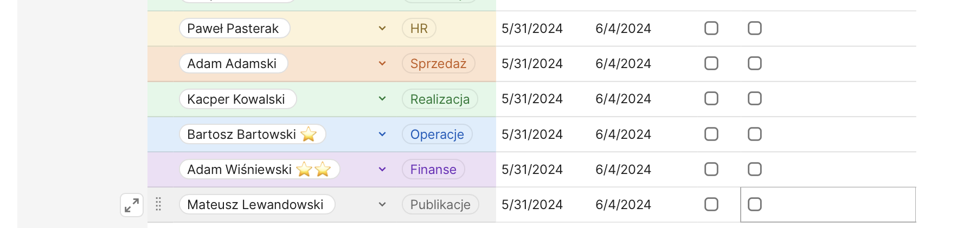Viewport: 976px width, 228px height.
Task: Click the expand row icon
Action: pyautogui.click(x=132, y=205)
